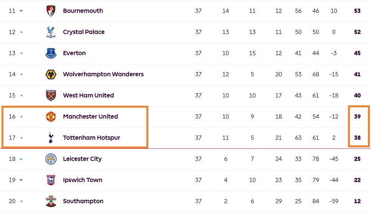Select the Everton club badge
Viewport: 371px width, 213px height.
[x=51, y=53]
